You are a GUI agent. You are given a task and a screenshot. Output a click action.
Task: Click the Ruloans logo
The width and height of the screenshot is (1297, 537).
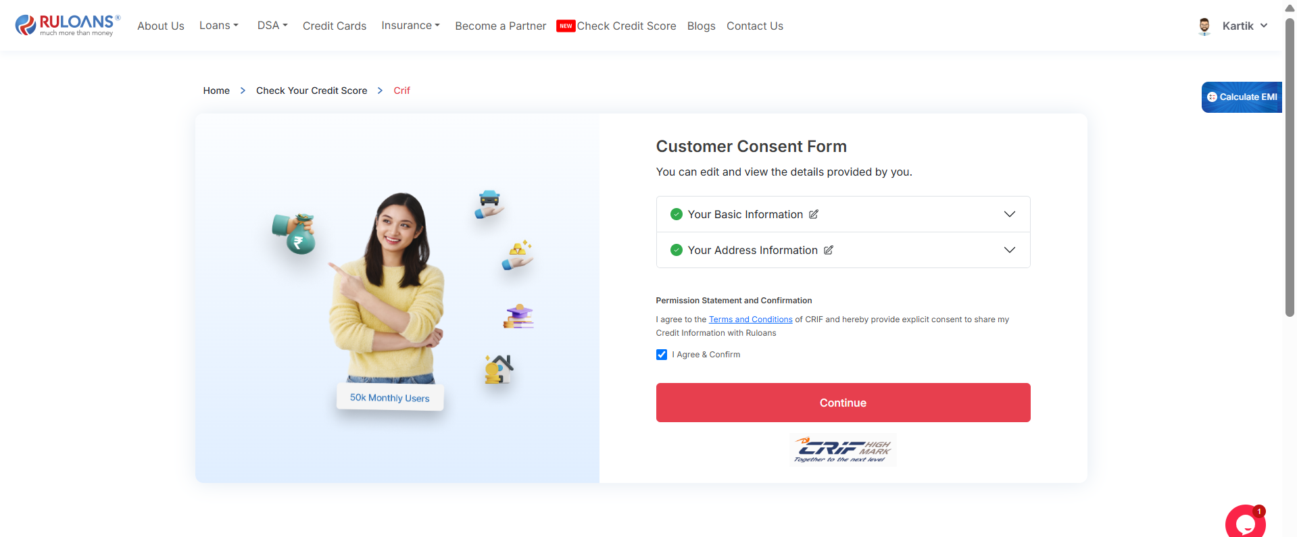(x=68, y=25)
